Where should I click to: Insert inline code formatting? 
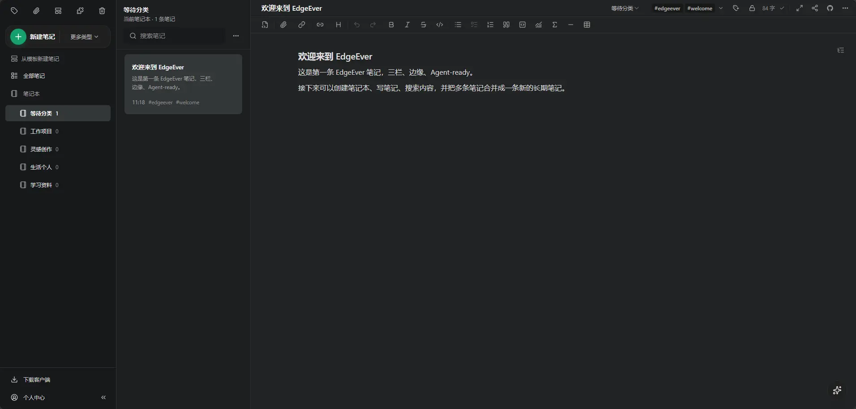440,25
